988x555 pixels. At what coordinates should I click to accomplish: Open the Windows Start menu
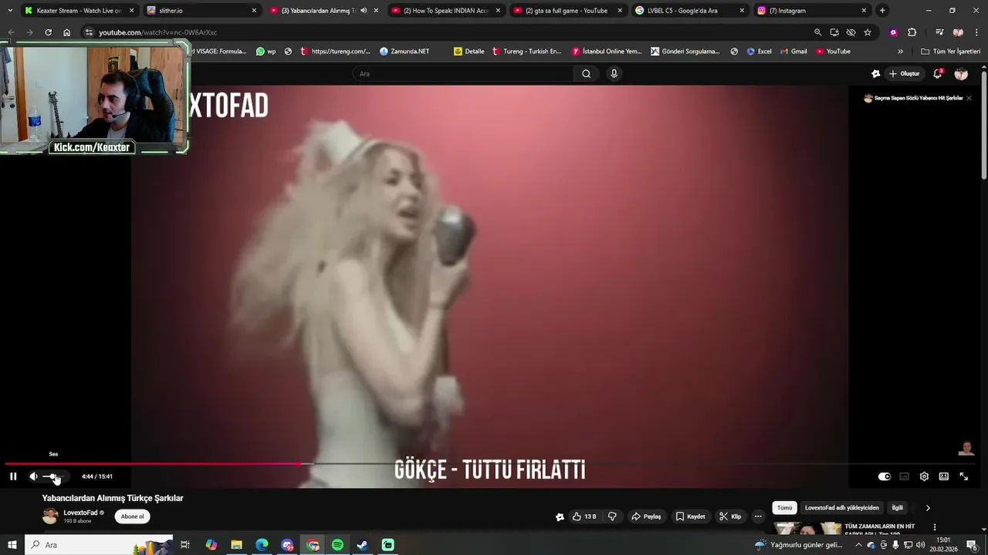12,545
